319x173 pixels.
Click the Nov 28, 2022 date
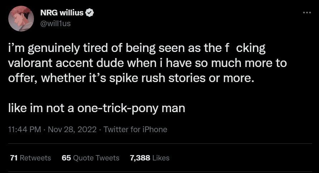coord(73,129)
